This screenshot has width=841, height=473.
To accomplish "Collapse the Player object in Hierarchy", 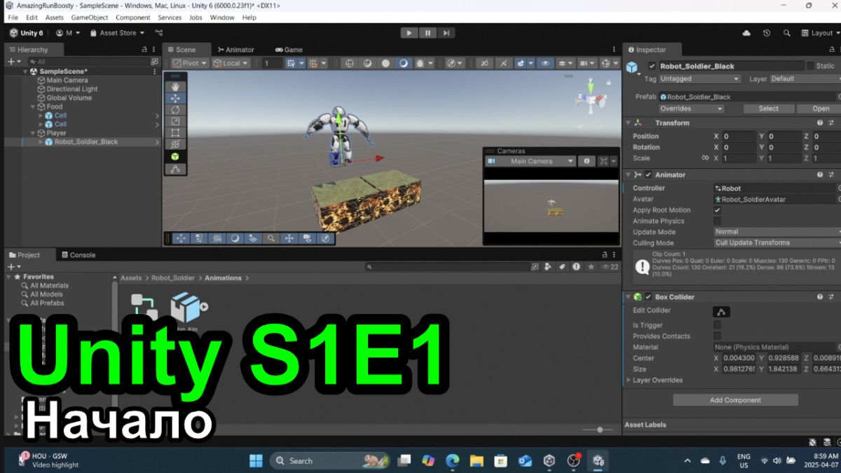I will 34,133.
